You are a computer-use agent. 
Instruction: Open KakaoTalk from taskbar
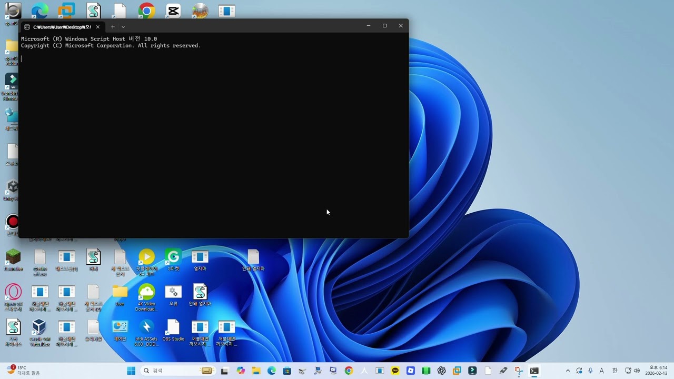coord(395,371)
